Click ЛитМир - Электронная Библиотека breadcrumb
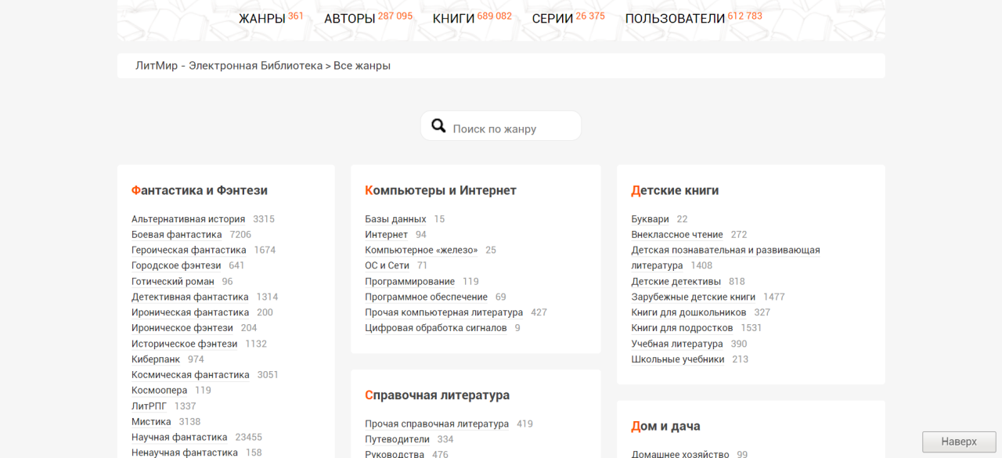The height and width of the screenshot is (458, 1002). click(229, 66)
